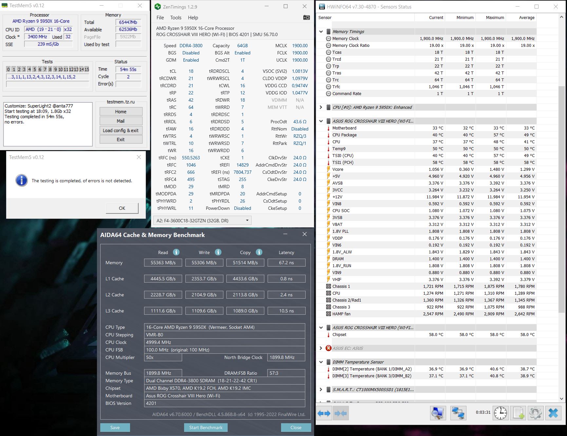
Task: Click the HWiNFO vertical scrollbar thumb
Action: coord(561,199)
